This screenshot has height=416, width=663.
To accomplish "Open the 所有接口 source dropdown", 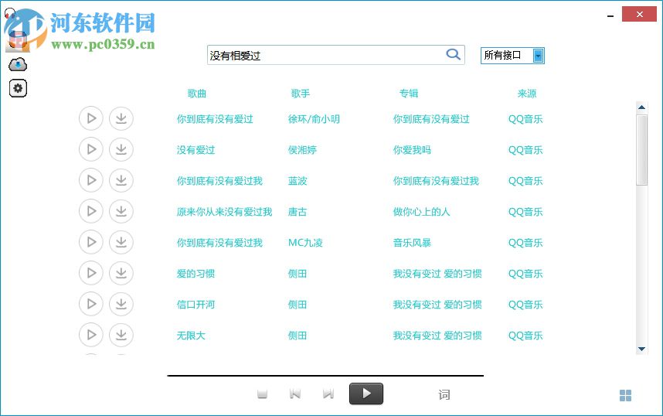I will tap(512, 56).
